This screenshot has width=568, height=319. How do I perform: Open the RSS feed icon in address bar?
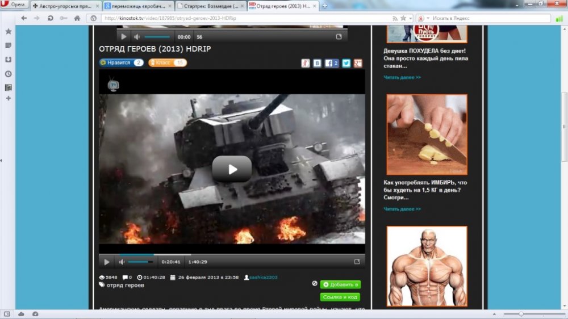click(x=395, y=18)
